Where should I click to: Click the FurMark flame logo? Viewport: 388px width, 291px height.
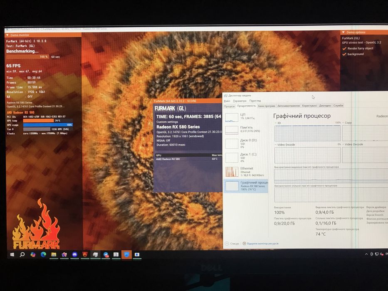click(x=36, y=224)
